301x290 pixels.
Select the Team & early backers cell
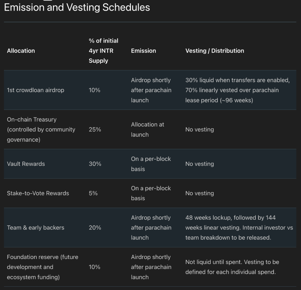pos(36,228)
